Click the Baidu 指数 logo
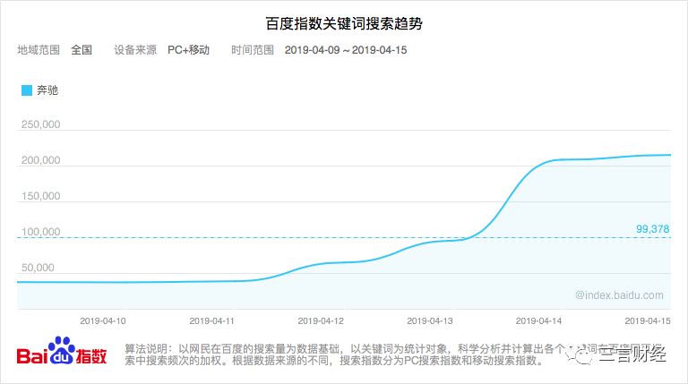This screenshot has height=384, width=688. pos(62,351)
